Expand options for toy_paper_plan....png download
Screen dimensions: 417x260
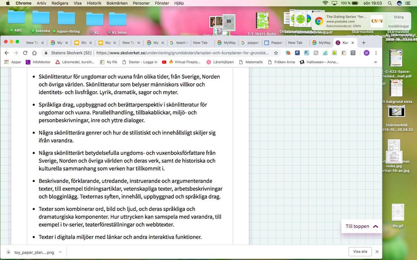tap(60, 252)
